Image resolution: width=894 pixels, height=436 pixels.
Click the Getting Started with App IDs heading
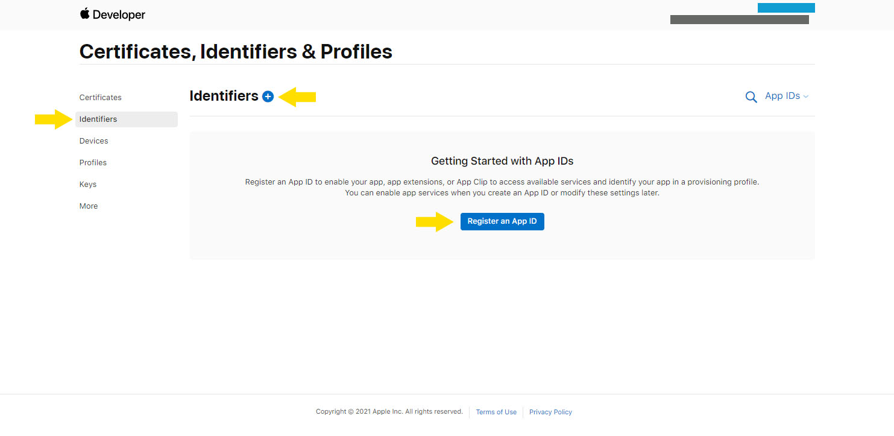pos(502,161)
